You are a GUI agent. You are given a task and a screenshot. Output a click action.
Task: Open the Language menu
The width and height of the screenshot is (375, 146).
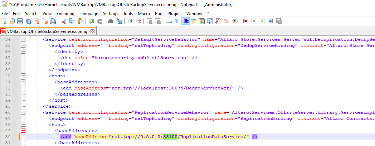tap(89, 14)
